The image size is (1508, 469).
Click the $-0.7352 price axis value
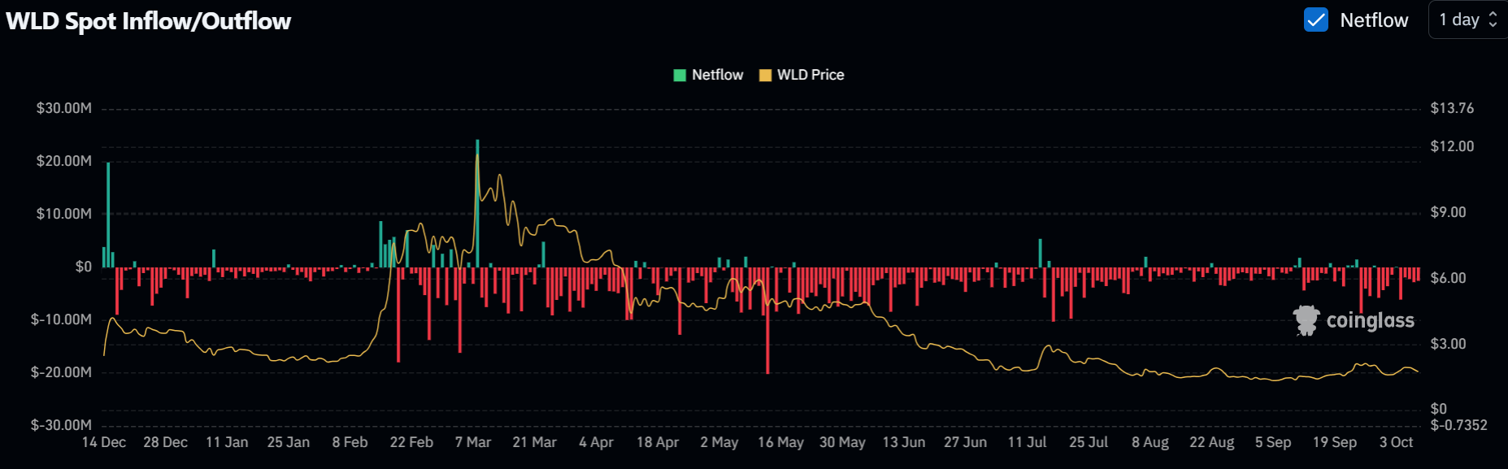click(x=1458, y=425)
